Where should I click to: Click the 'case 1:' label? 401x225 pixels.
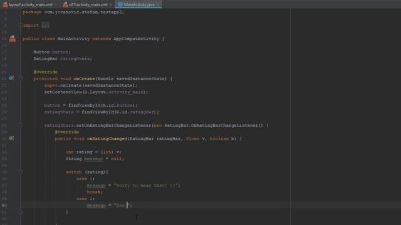pyautogui.click(x=85, y=179)
